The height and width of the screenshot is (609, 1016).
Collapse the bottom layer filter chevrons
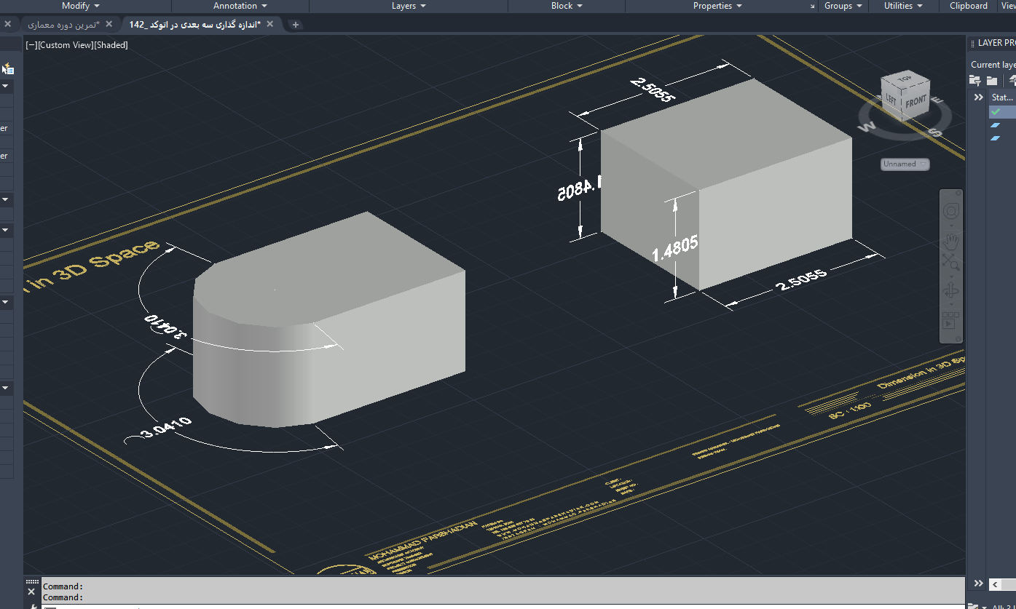(x=978, y=584)
